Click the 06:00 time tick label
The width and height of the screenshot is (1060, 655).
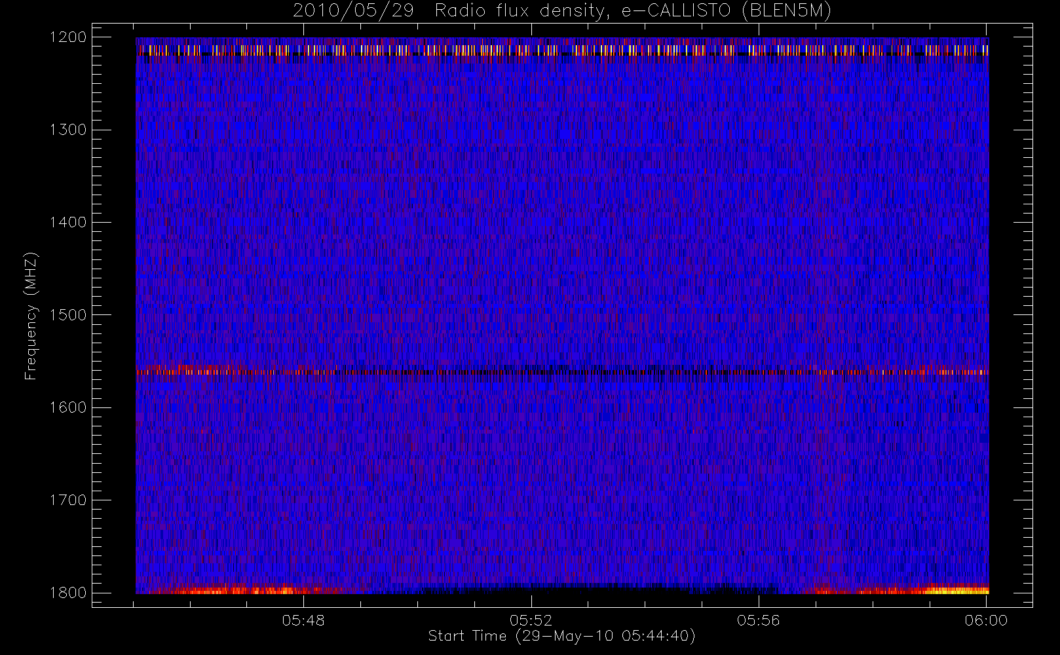click(986, 620)
